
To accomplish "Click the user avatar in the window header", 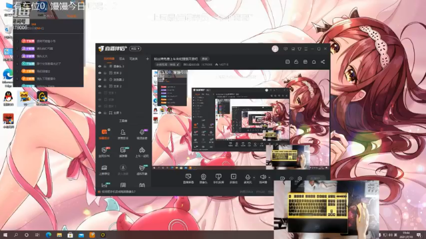I will pos(275,48).
